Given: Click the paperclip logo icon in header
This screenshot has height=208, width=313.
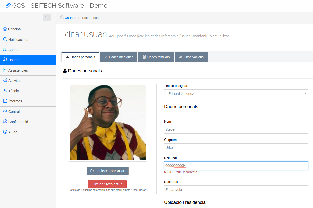Looking at the screenshot, I should pyautogui.click(x=8, y=6).
